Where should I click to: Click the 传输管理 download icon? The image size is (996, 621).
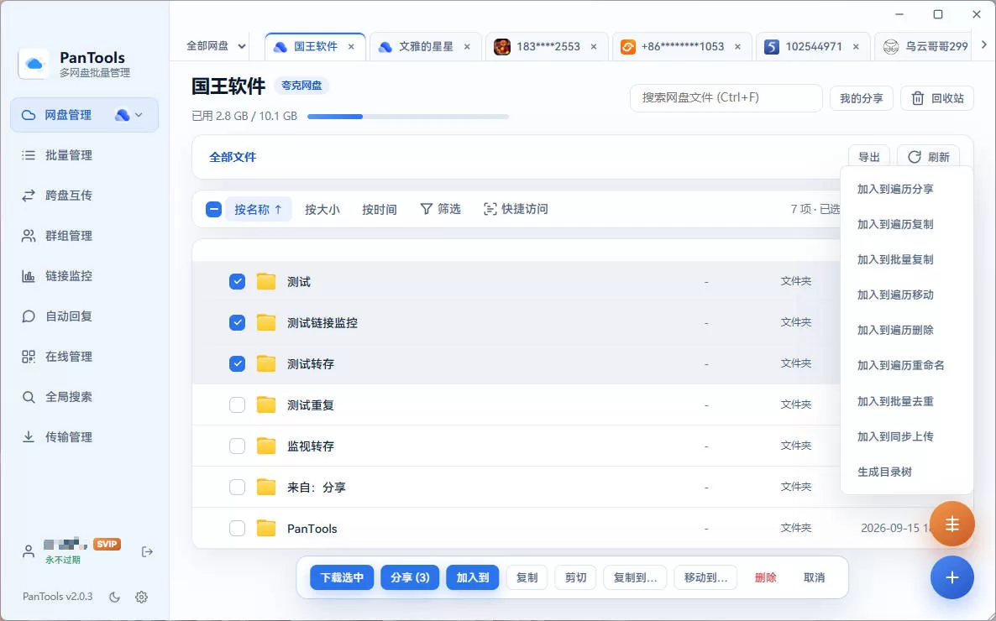pyautogui.click(x=29, y=437)
